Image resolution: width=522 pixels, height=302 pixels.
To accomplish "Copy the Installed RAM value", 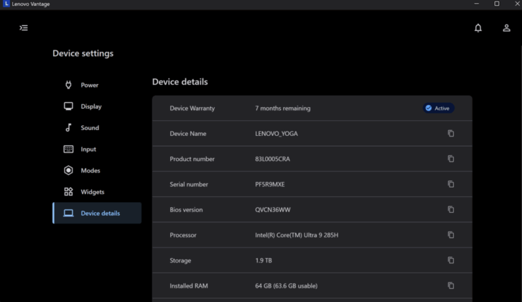I will [451, 285].
